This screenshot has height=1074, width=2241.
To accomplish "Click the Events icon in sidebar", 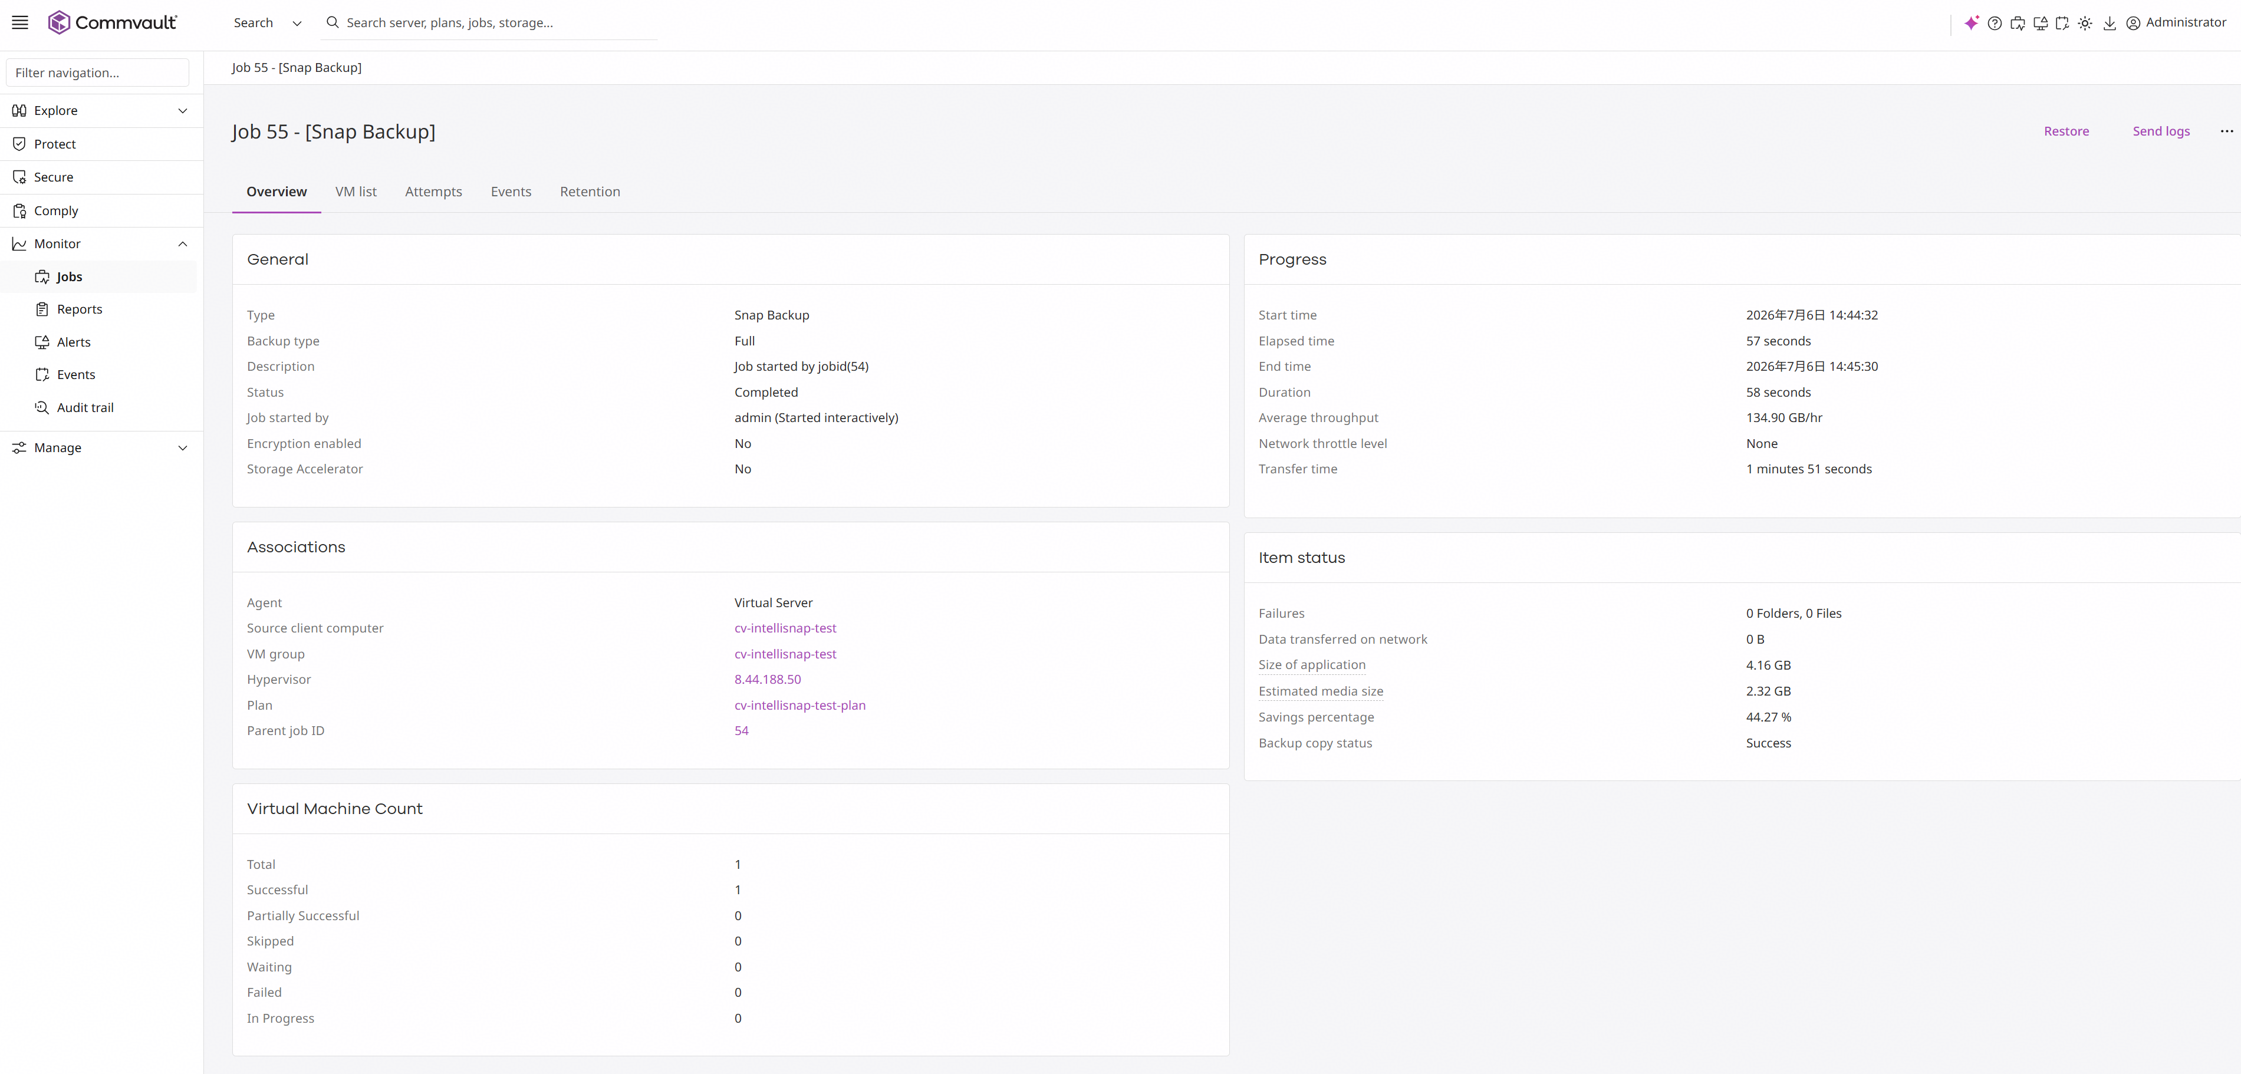I will coord(42,375).
